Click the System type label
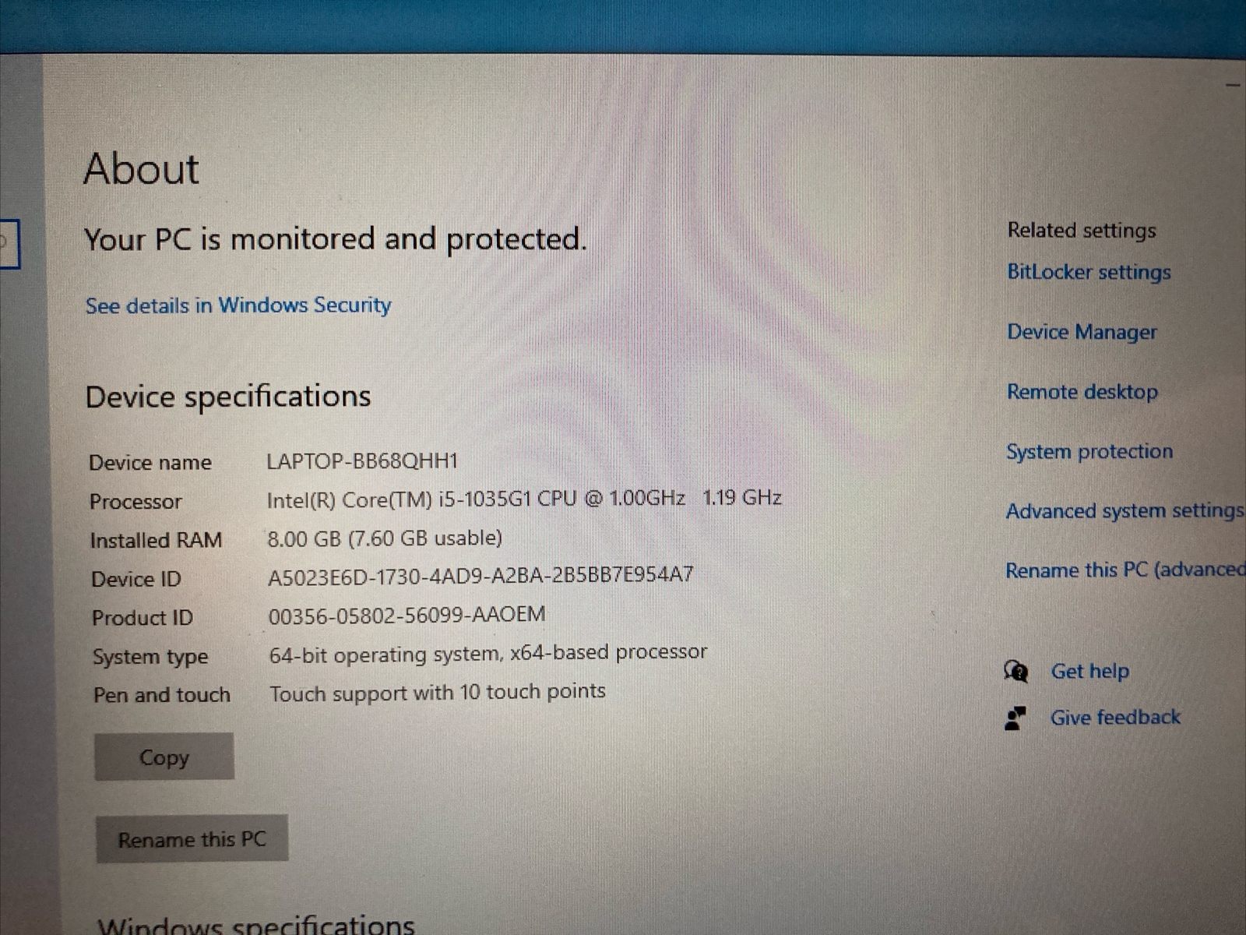Viewport: 1246px width, 935px height. point(150,657)
